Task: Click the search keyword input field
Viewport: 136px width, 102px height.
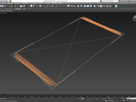Action: [110, 1]
